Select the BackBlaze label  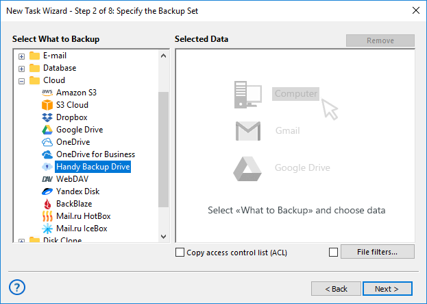click(74, 204)
